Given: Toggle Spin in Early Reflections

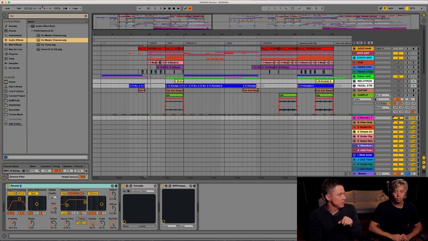Looking at the screenshot, I should click(33, 193).
